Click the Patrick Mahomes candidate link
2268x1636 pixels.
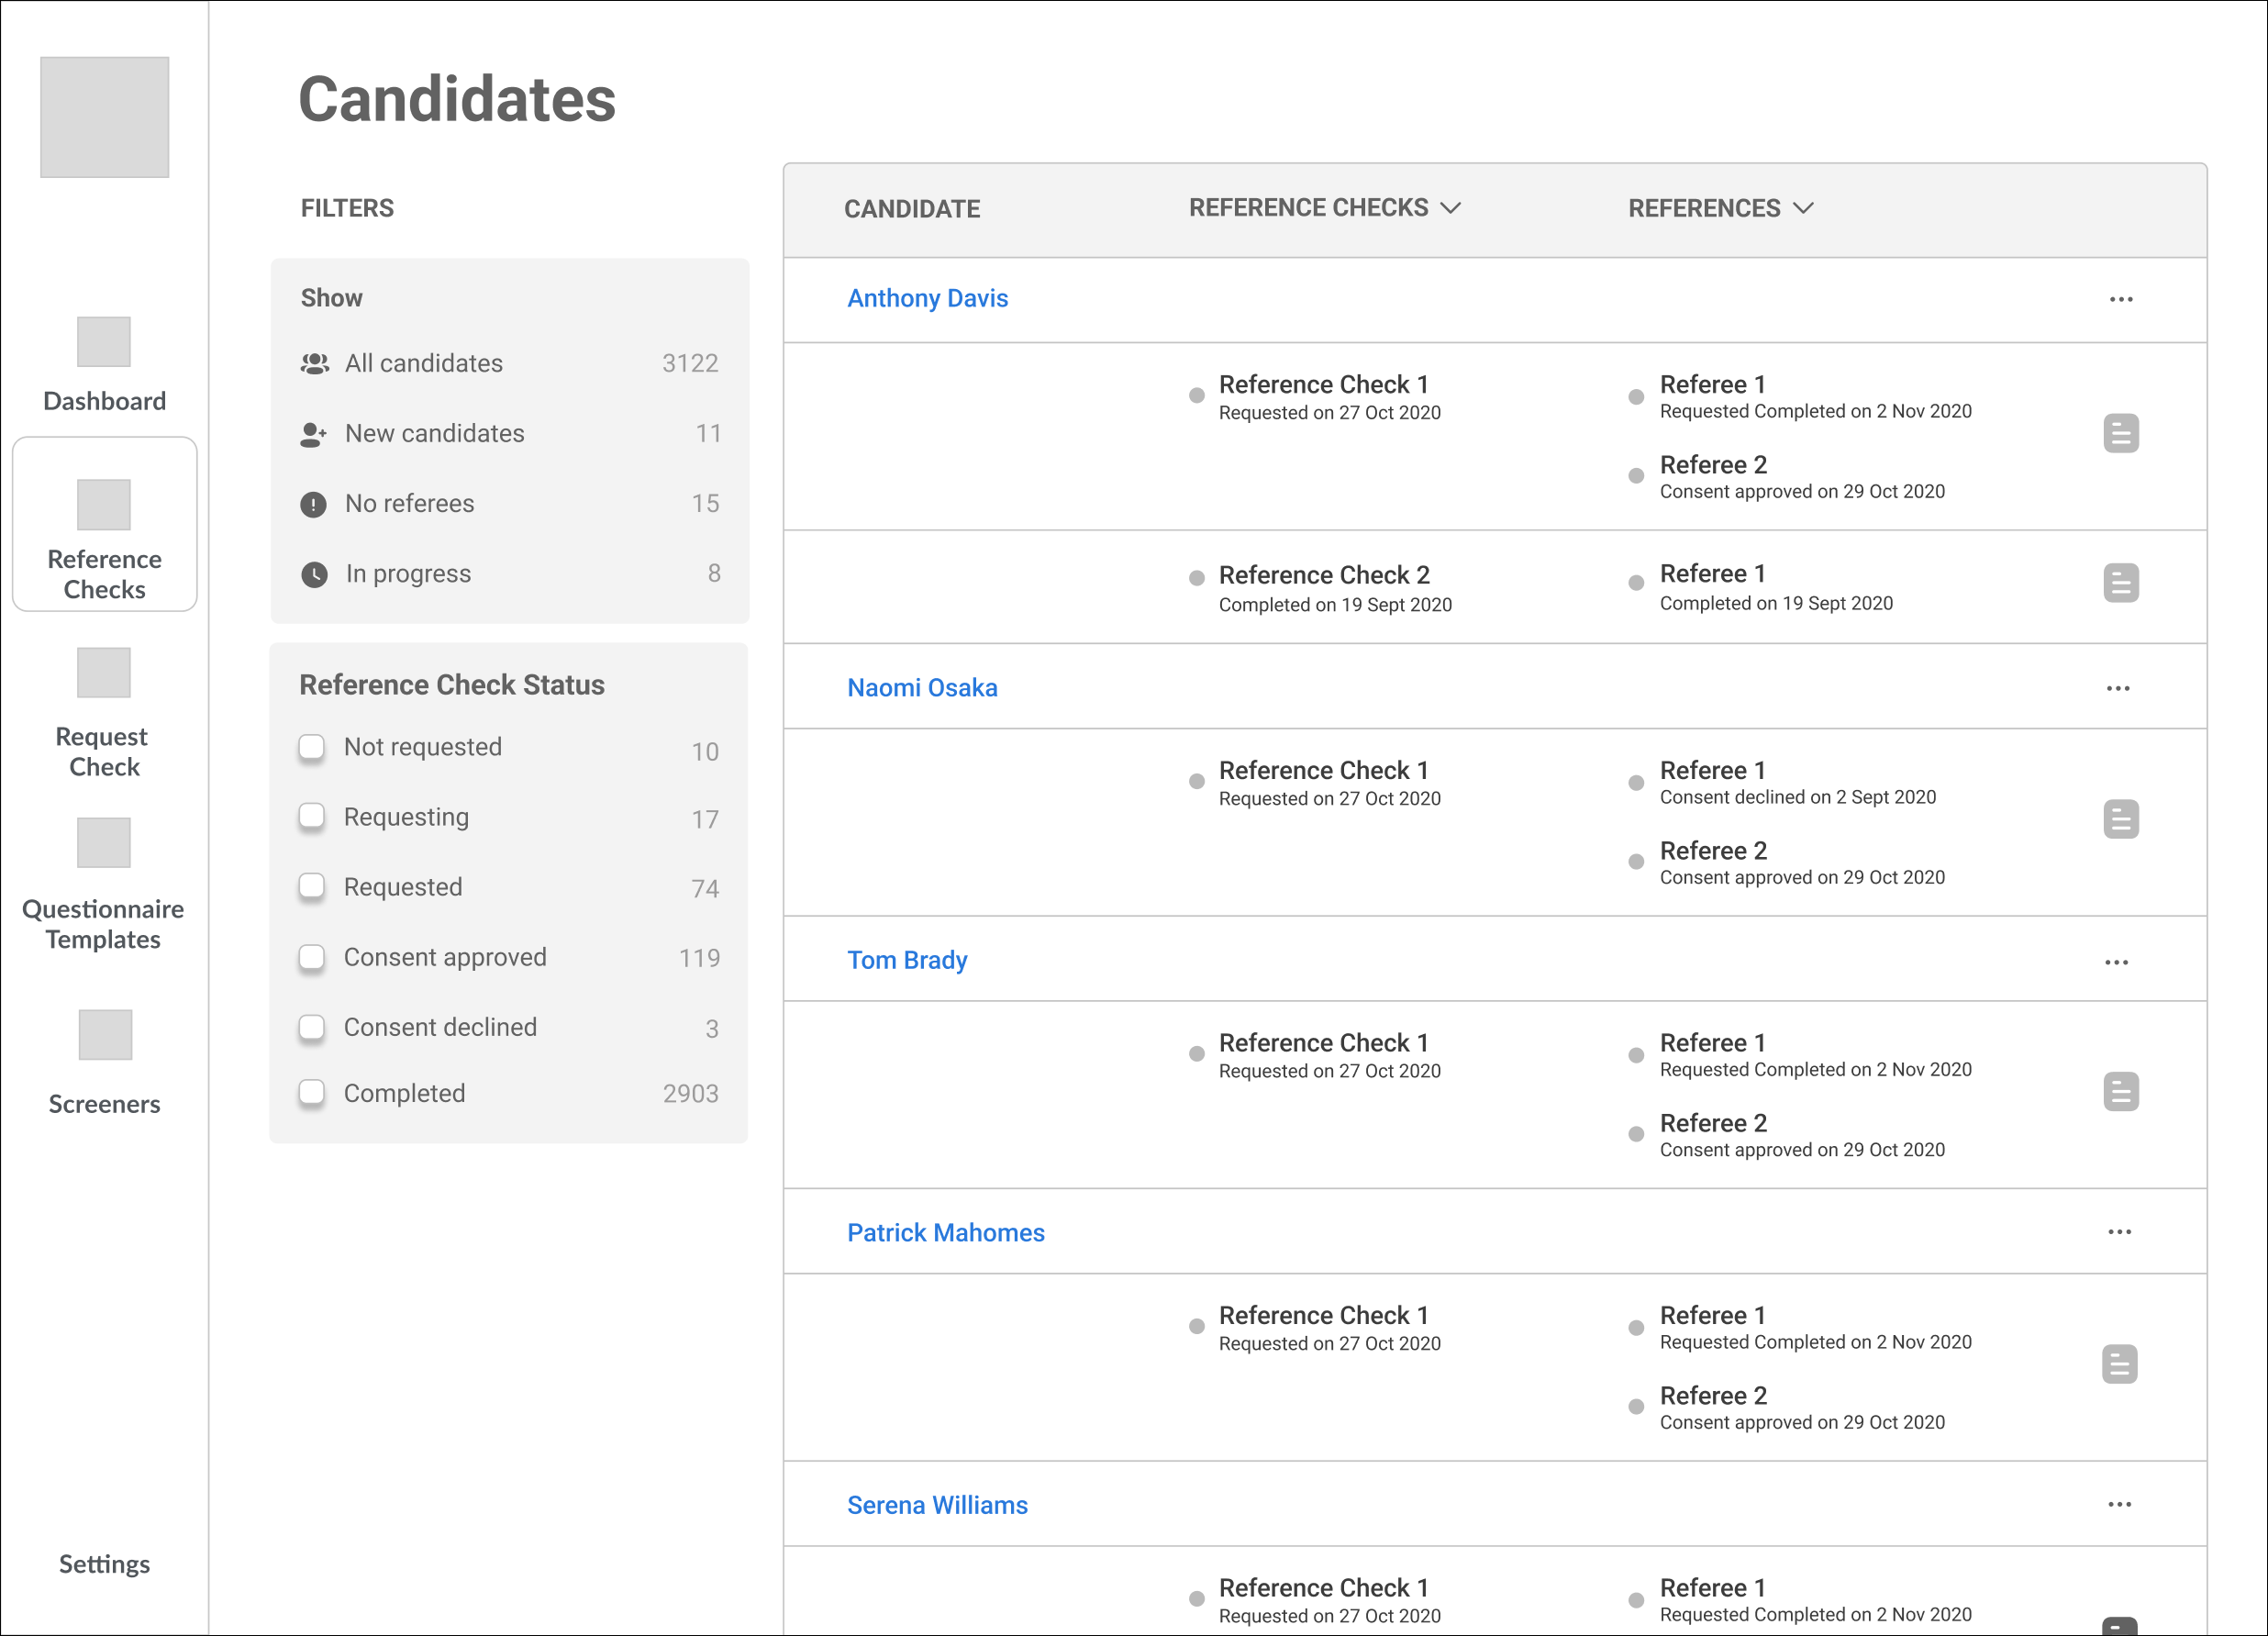coord(945,1232)
